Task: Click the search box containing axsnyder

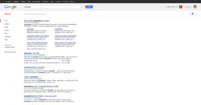Action: (x=52, y=7)
